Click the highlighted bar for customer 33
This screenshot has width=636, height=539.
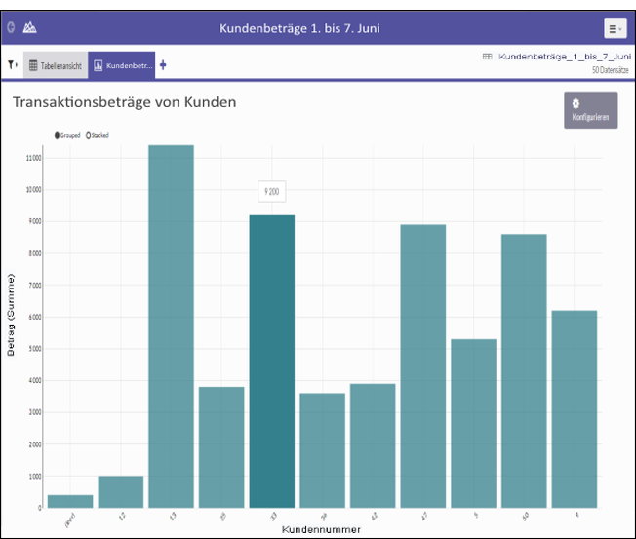pos(272,361)
